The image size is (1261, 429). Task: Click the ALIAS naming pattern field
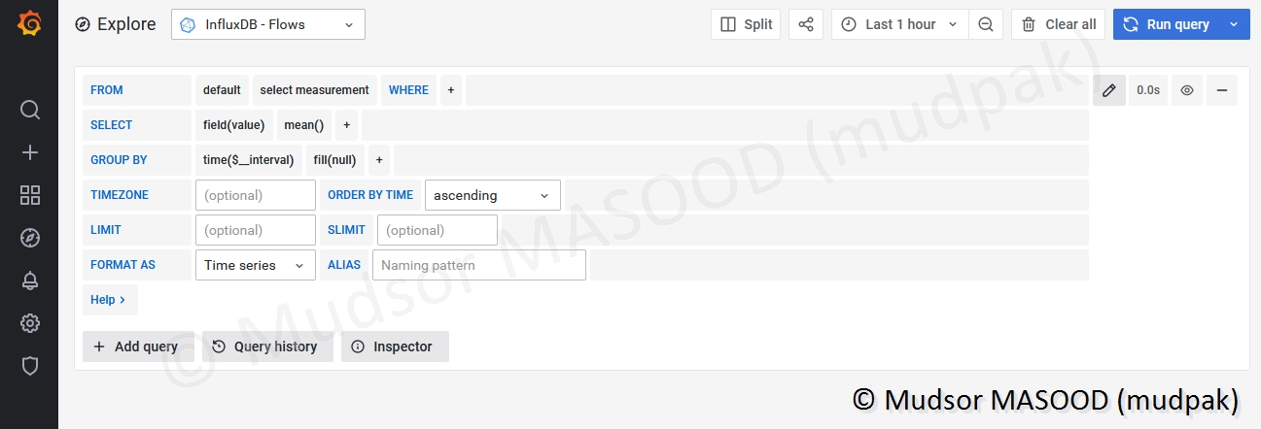click(479, 265)
